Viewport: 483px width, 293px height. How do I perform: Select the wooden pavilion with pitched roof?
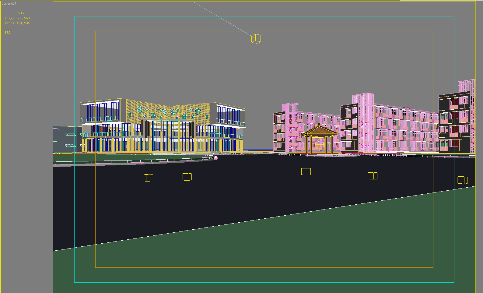(x=319, y=139)
